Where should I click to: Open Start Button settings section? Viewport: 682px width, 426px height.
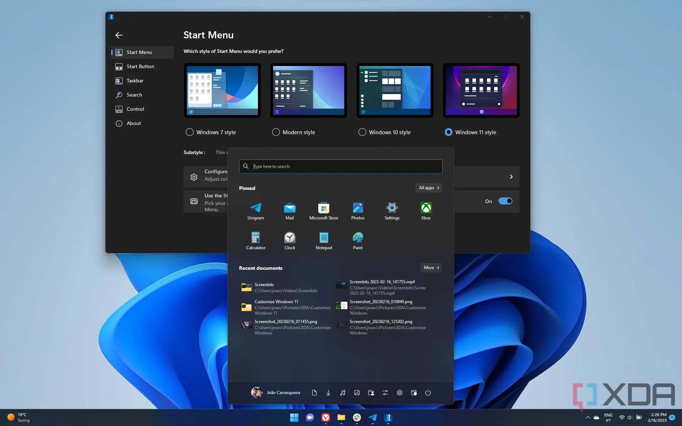click(x=140, y=66)
